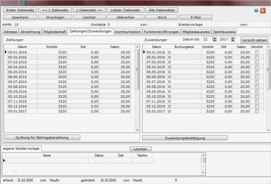Click the top Löschen button
This screenshot has width=271, height=184.
tap(89, 17)
